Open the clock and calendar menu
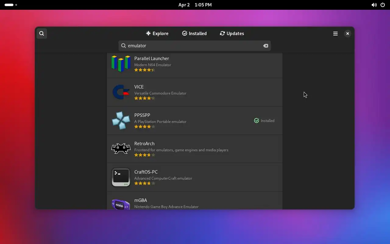Viewport: 390px width, 244px height. [195, 5]
